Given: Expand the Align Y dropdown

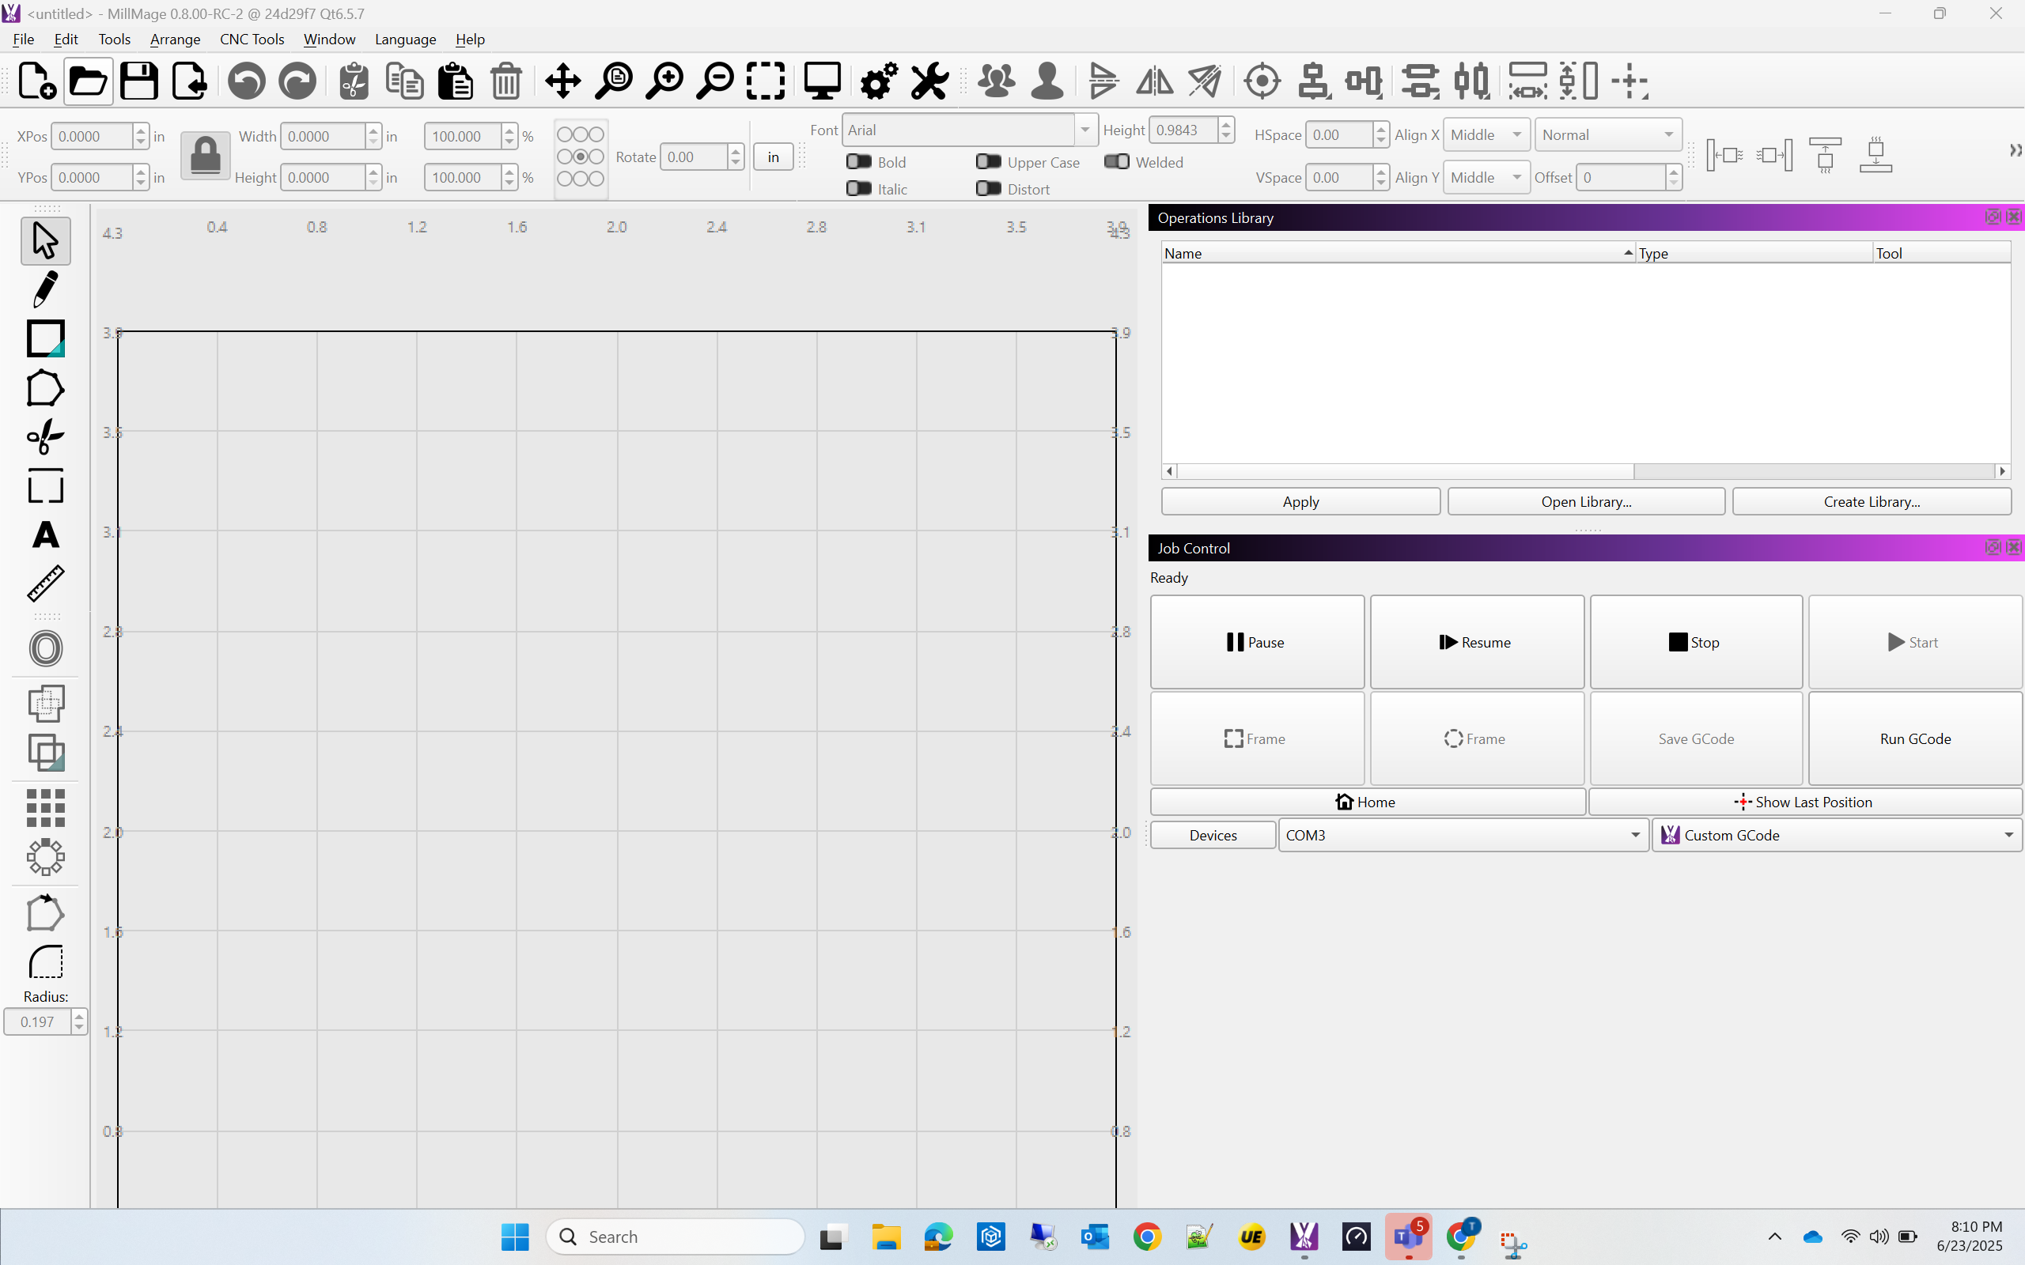Looking at the screenshot, I should coord(1486,177).
